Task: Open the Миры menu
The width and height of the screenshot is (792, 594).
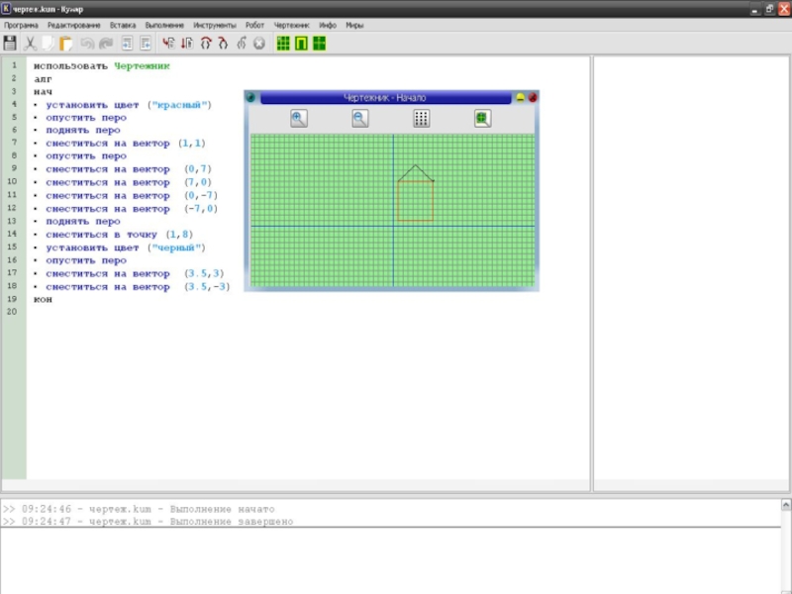Action: pos(354,25)
